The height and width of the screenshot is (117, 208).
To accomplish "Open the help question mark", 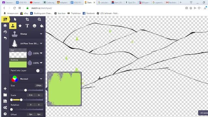I will point(5,114).
